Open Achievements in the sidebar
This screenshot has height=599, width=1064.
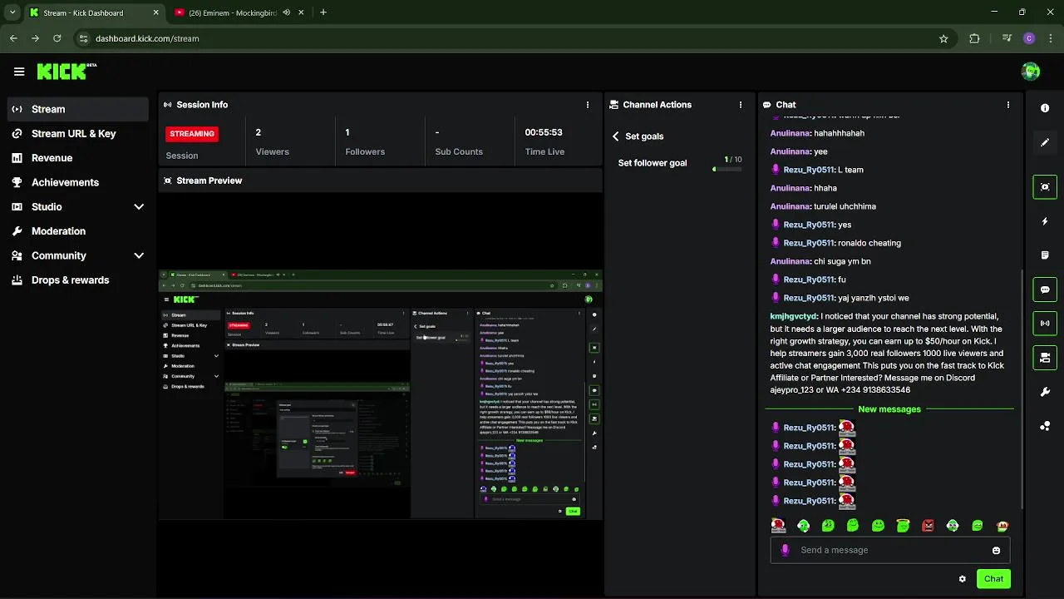79,182
